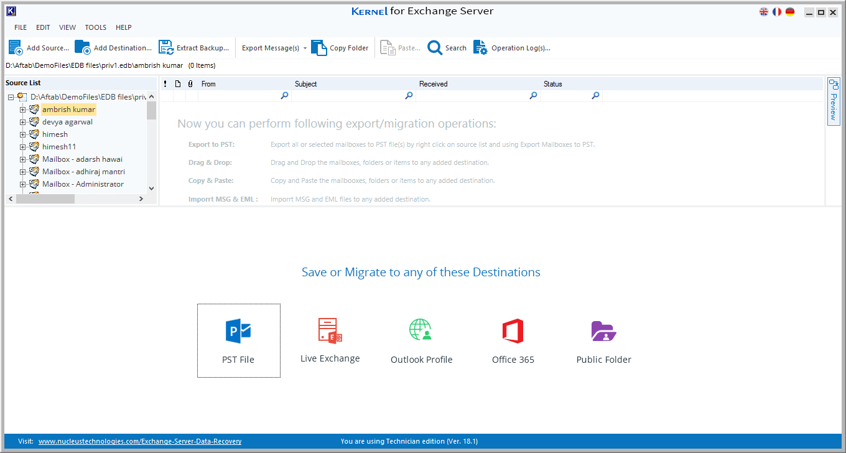Screen dimensions: 846x453
Task: Expand the himesh mailbox node
Action: coord(22,134)
